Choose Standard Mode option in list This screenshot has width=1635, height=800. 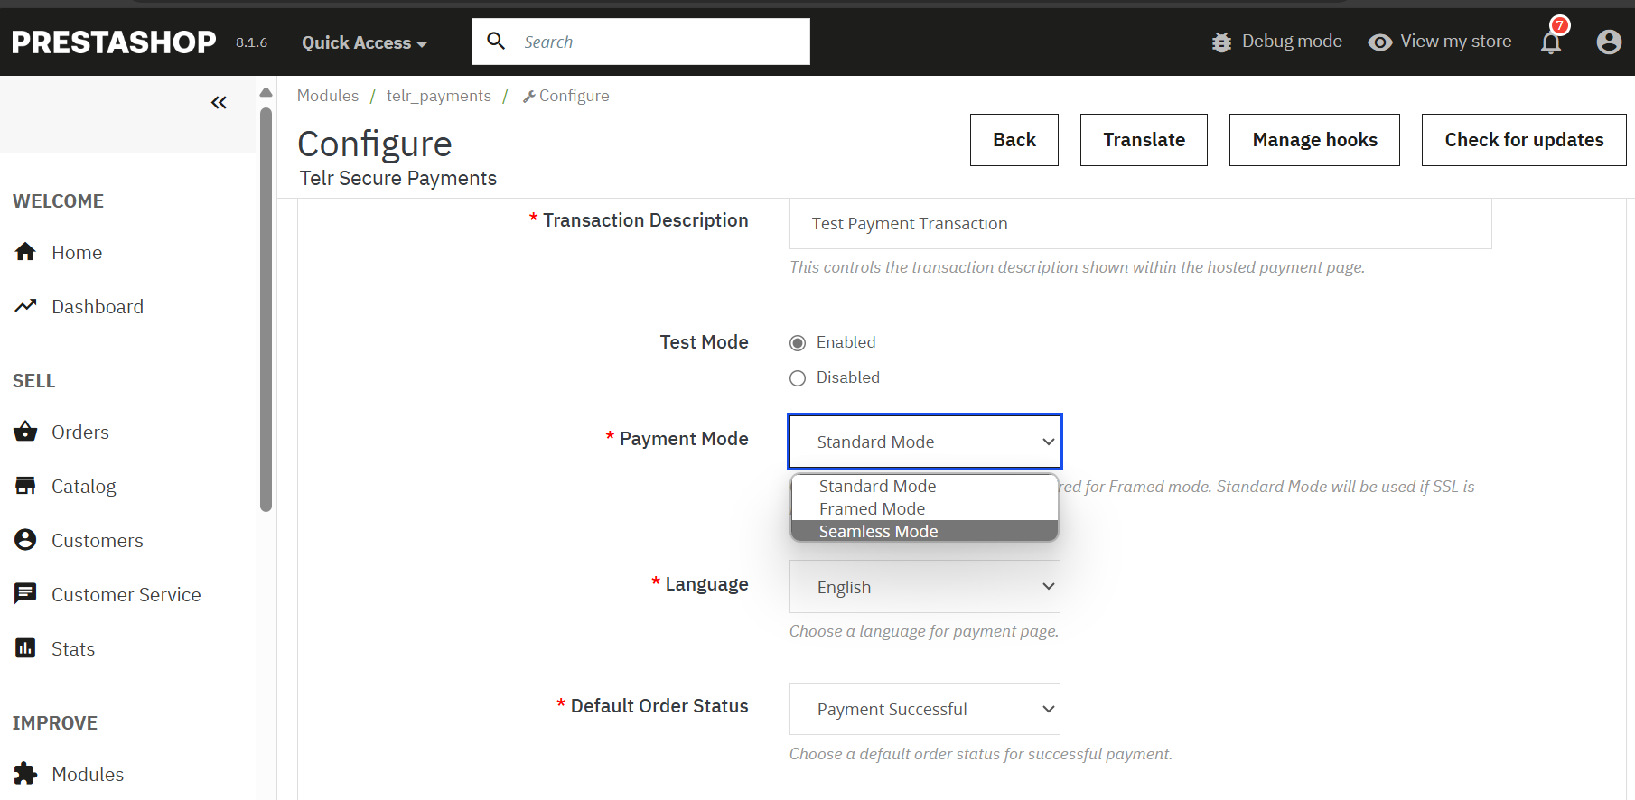click(x=924, y=486)
